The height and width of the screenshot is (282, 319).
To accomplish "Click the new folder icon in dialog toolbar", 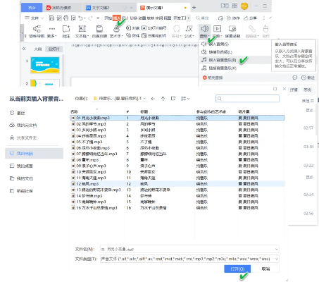I will pos(173,99).
